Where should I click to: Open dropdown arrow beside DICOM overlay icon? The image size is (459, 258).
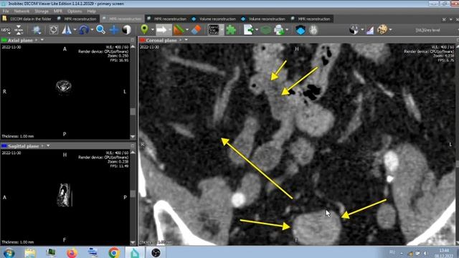tap(222, 30)
